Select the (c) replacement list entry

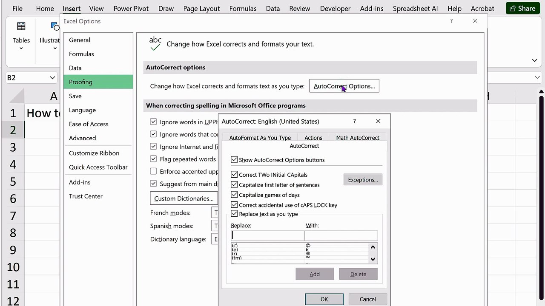coord(300,246)
